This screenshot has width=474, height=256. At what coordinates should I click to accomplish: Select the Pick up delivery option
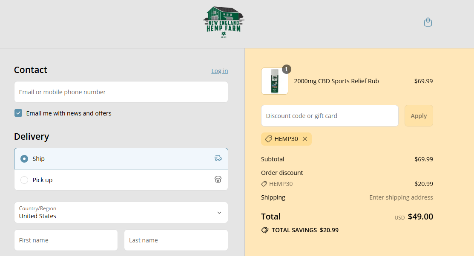click(x=121, y=180)
